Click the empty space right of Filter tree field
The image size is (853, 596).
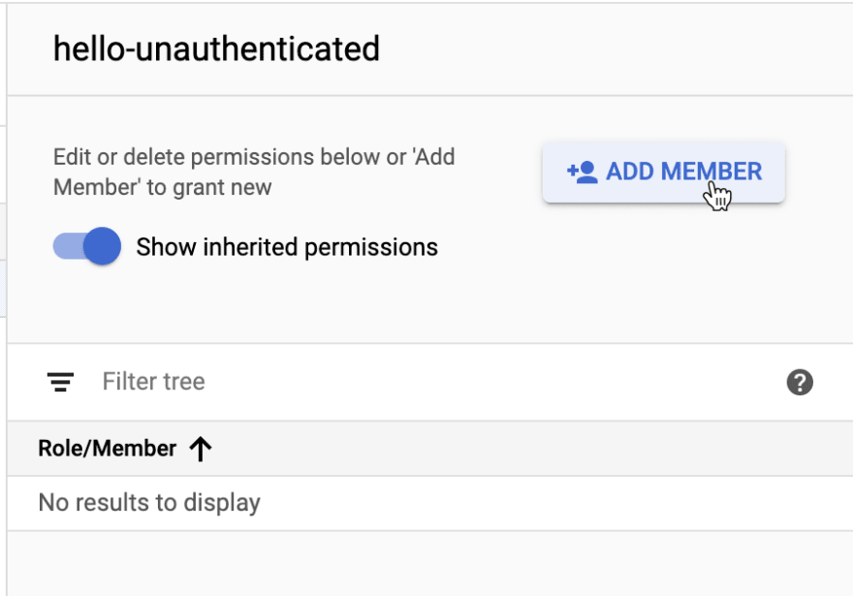tap(490, 382)
